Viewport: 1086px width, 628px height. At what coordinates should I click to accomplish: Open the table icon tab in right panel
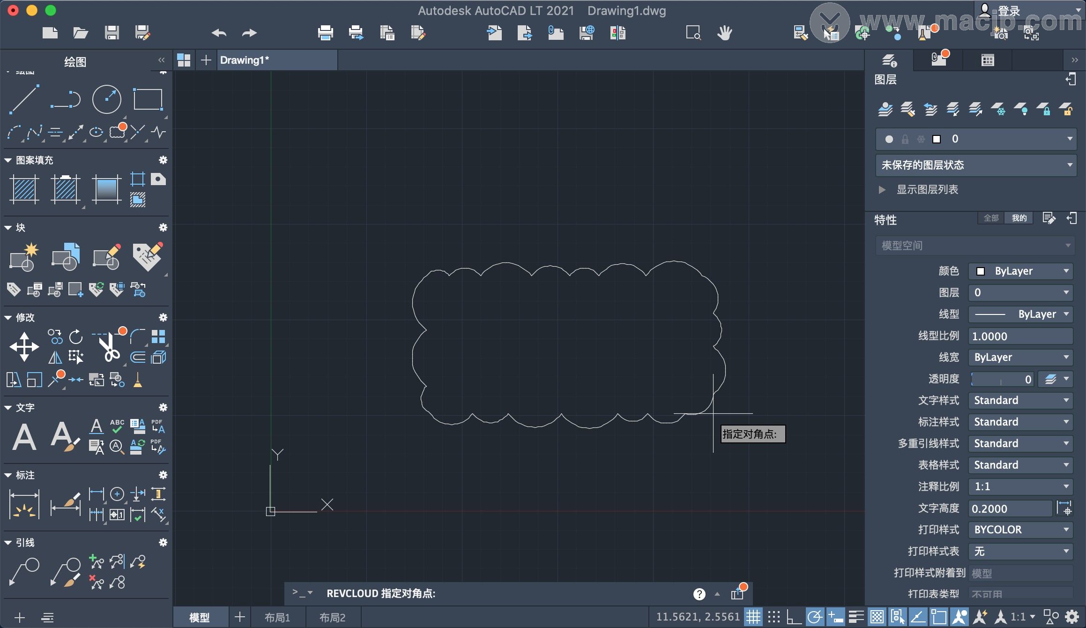988,60
